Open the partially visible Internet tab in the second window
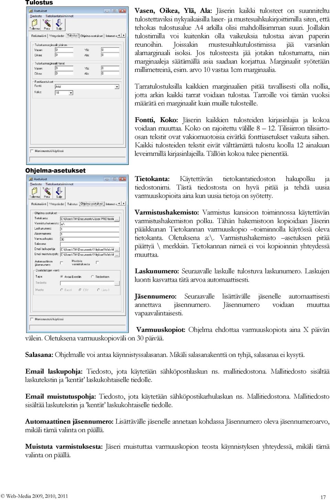 point(111,204)
